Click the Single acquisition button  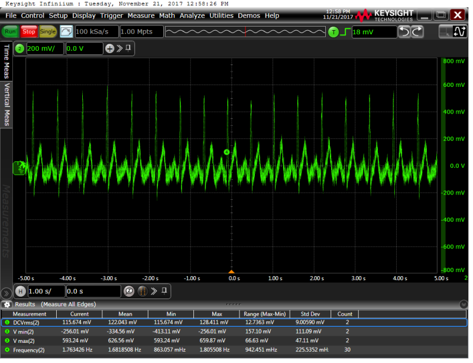point(48,32)
